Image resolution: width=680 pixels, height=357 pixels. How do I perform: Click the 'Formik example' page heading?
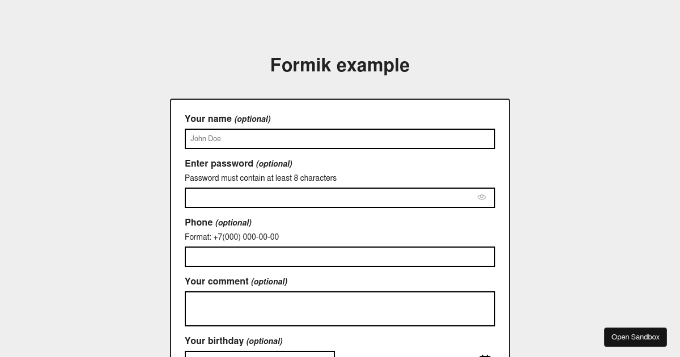(340, 65)
